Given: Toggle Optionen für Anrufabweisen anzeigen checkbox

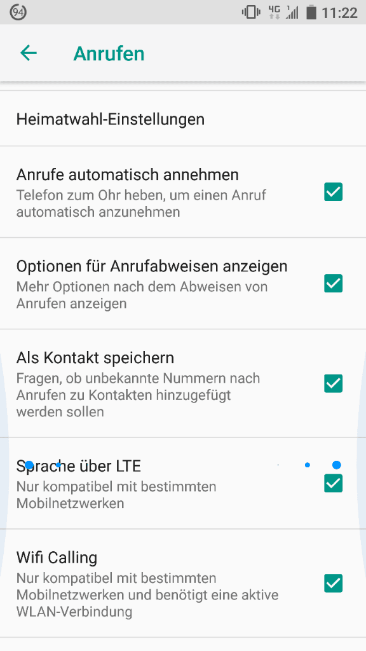Looking at the screenshot, I should click(333, 284).
